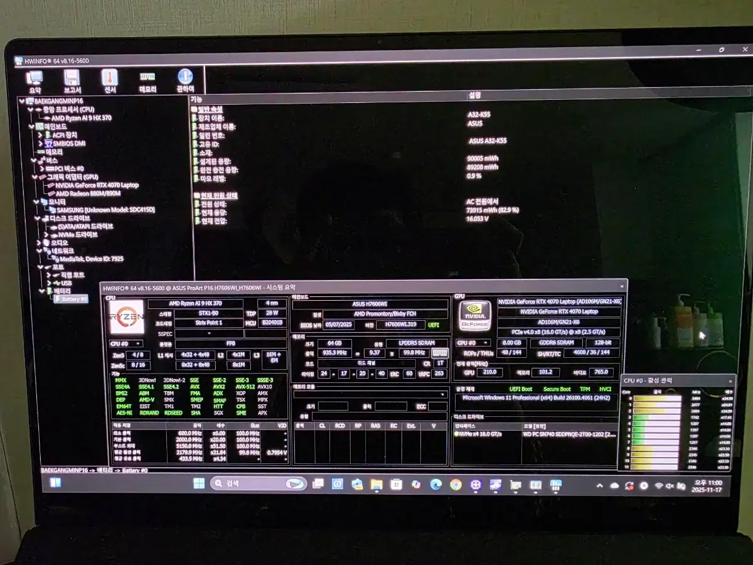Click the volume icon in the system tray

point(670,486)
